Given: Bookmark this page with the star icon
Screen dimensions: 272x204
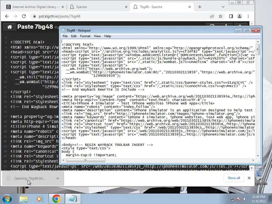Looking at the screenshot, I should (x=220, y=16).
